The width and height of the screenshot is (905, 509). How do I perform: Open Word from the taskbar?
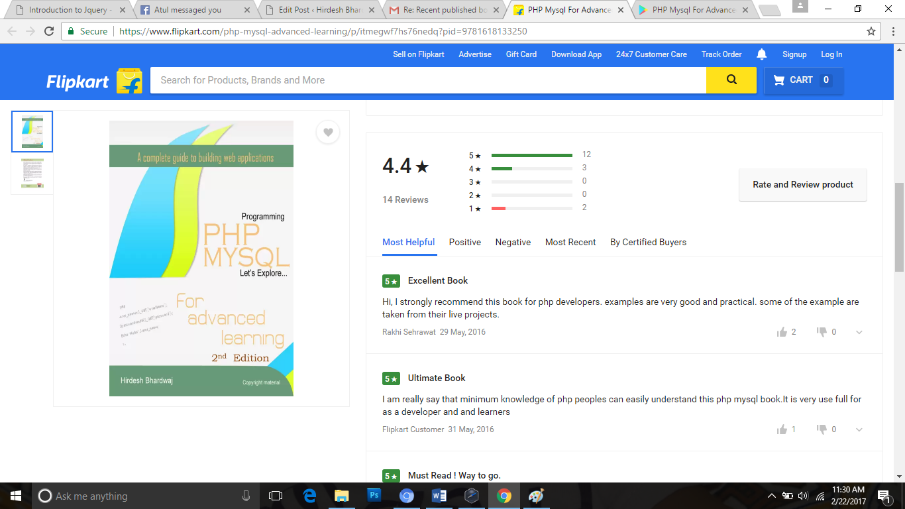pyautogui.click(x=439, y=496)
